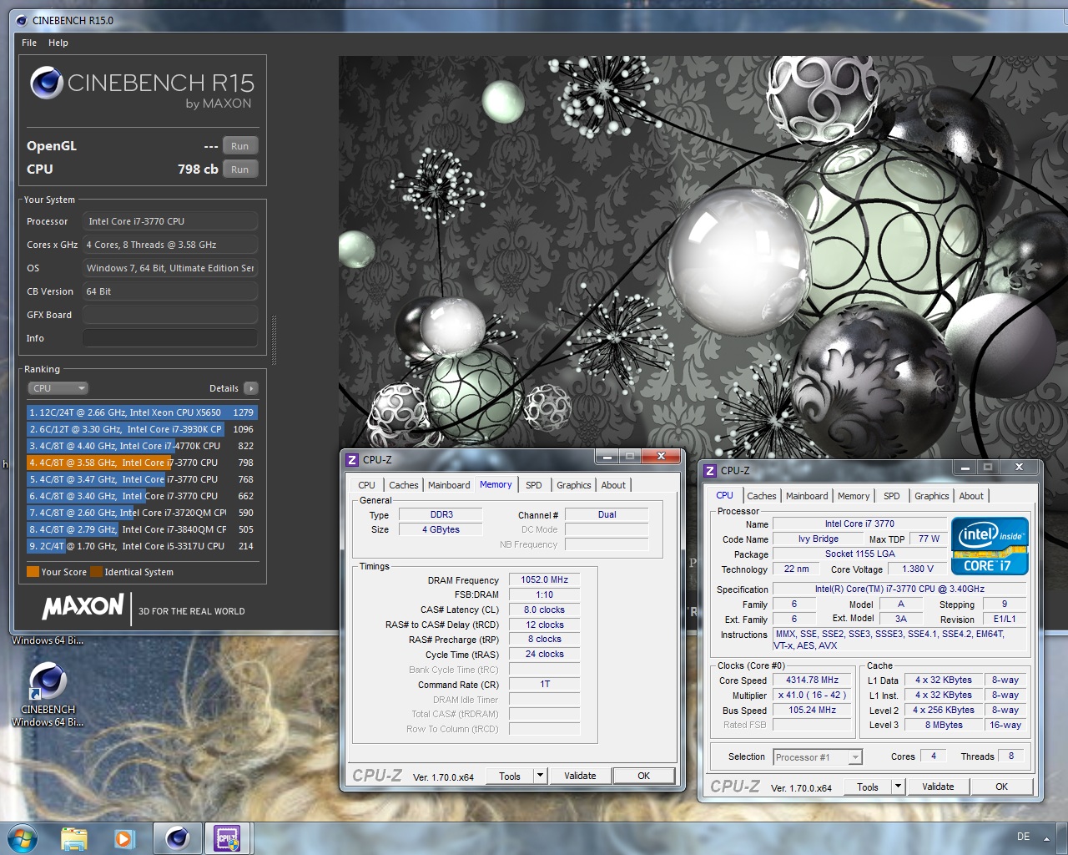Switch to the Cinebench taskbar button
The width and height of the screenshot is (1068, 855).
[x=177, y=837]
